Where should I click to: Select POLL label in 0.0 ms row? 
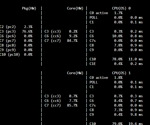click(x=94, y=17)
